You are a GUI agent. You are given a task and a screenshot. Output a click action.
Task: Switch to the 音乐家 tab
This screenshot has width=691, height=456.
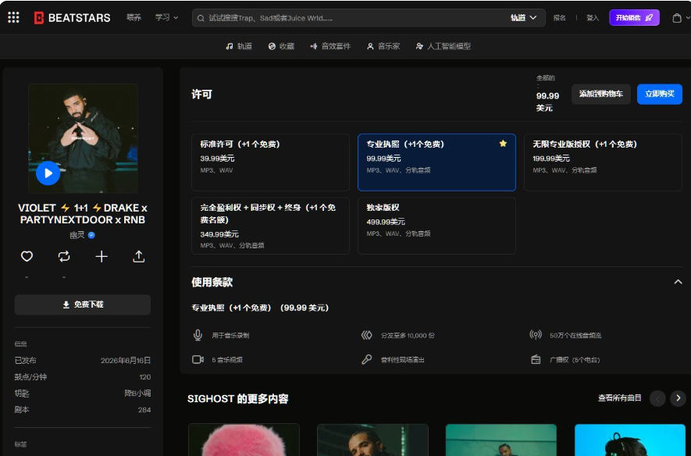pos(383,46)
